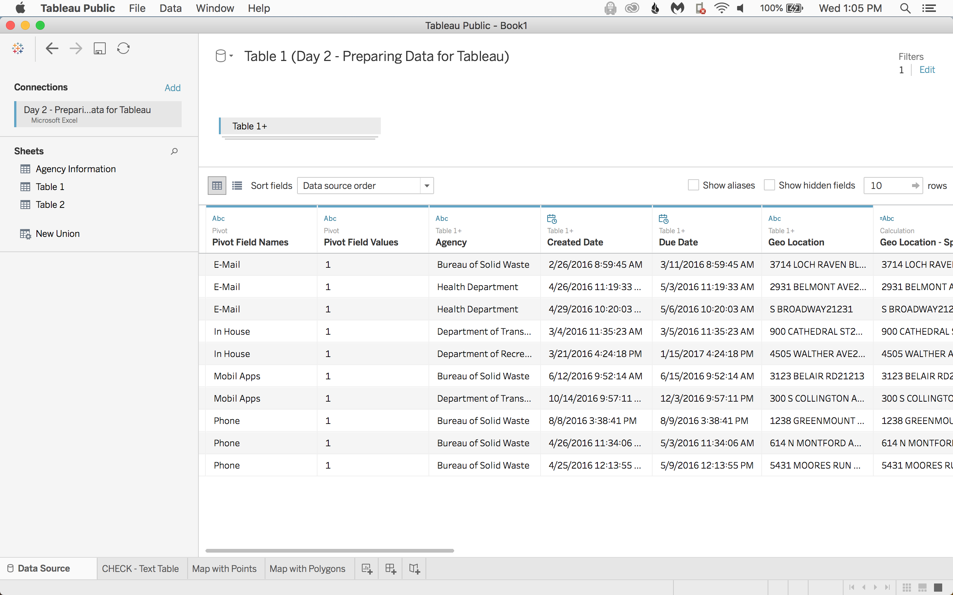This screenshot has width=953, height=595.
Task: Expand the data source menu arrow by cylinder
Action: [x=231, y=56]
